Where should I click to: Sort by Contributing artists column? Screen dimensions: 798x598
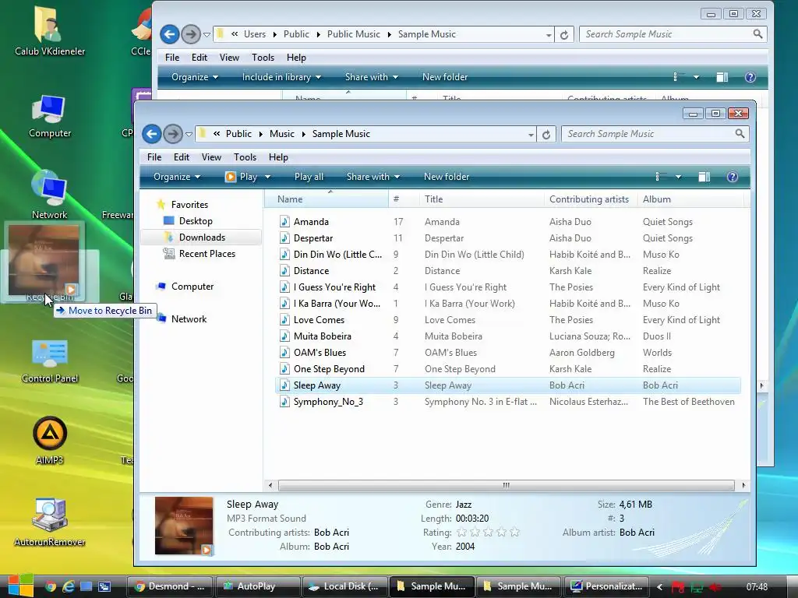(x=591, y=199)
